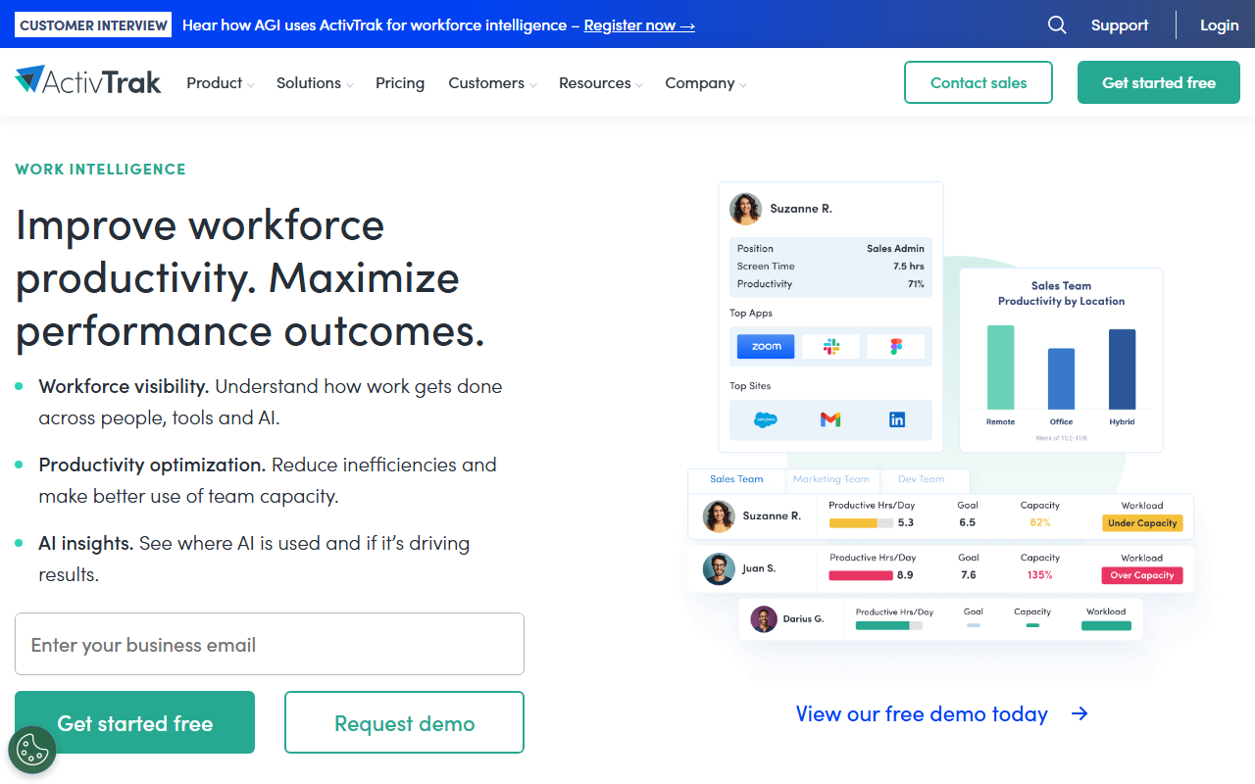Viewport: 1255px width, 784px height.
Task: Click Suzanne R. avatar in Sales Team row
Action: 720,515
